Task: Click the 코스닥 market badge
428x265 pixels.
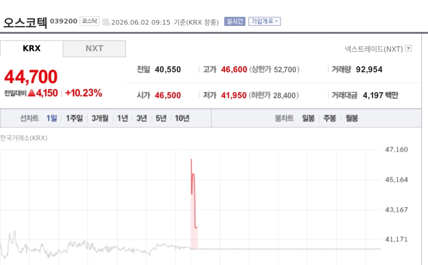Action: pos(90,21)
